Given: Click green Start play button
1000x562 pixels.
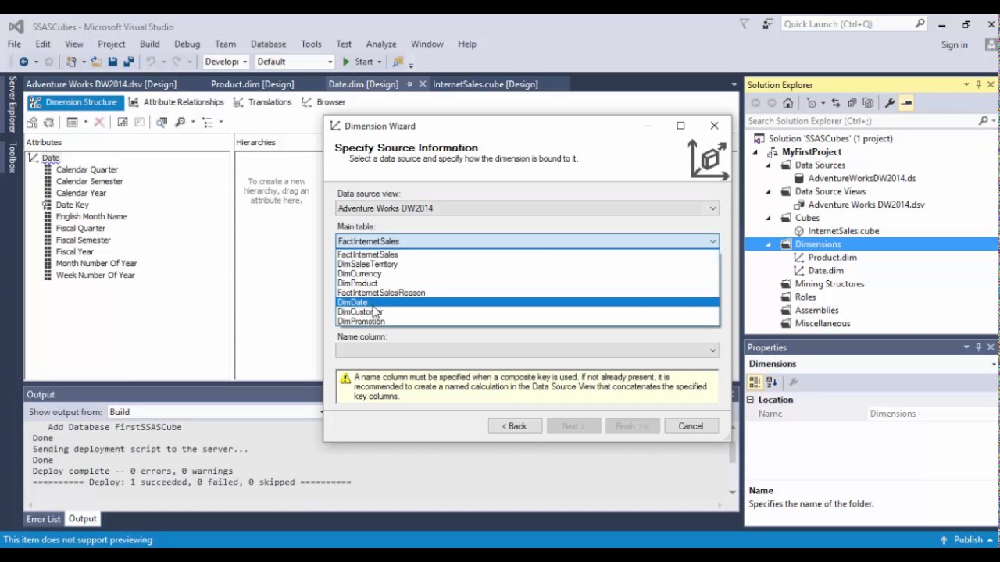Looking at the screenshot, I should point(346,62).
